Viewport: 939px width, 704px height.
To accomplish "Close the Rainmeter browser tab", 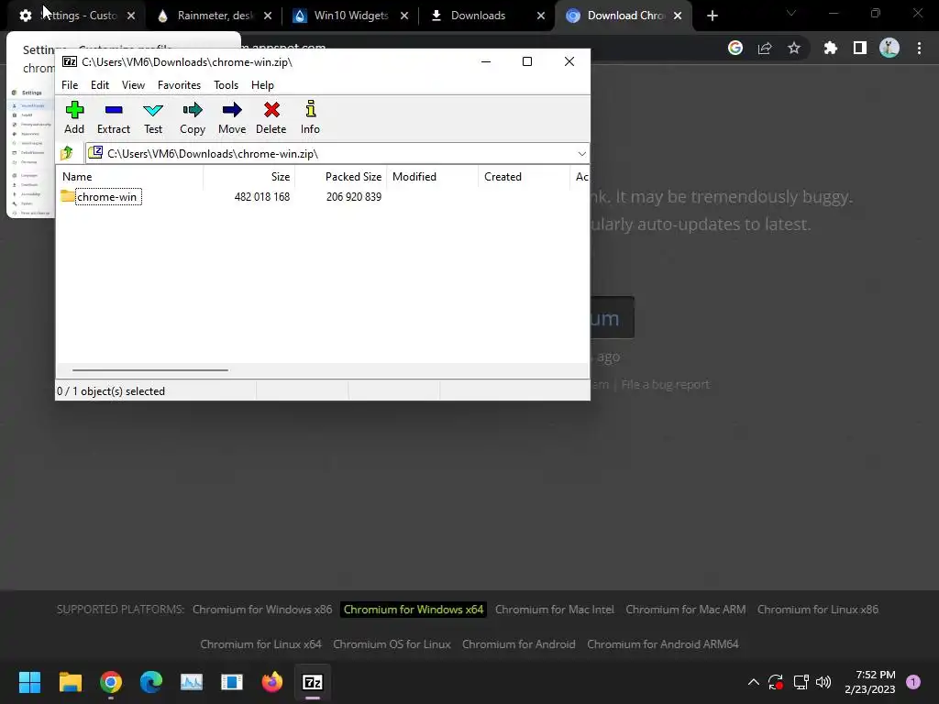I will [x=268, y=16].
